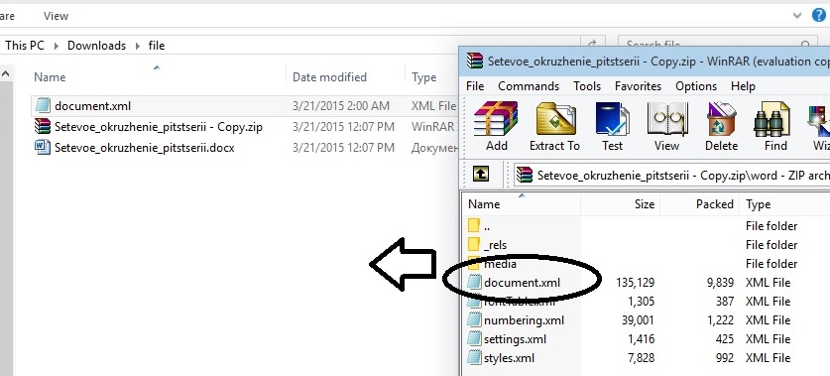Open the WinRAR Commands menu
Viewport: 830px width, 376px height.
tap(529, 85)
